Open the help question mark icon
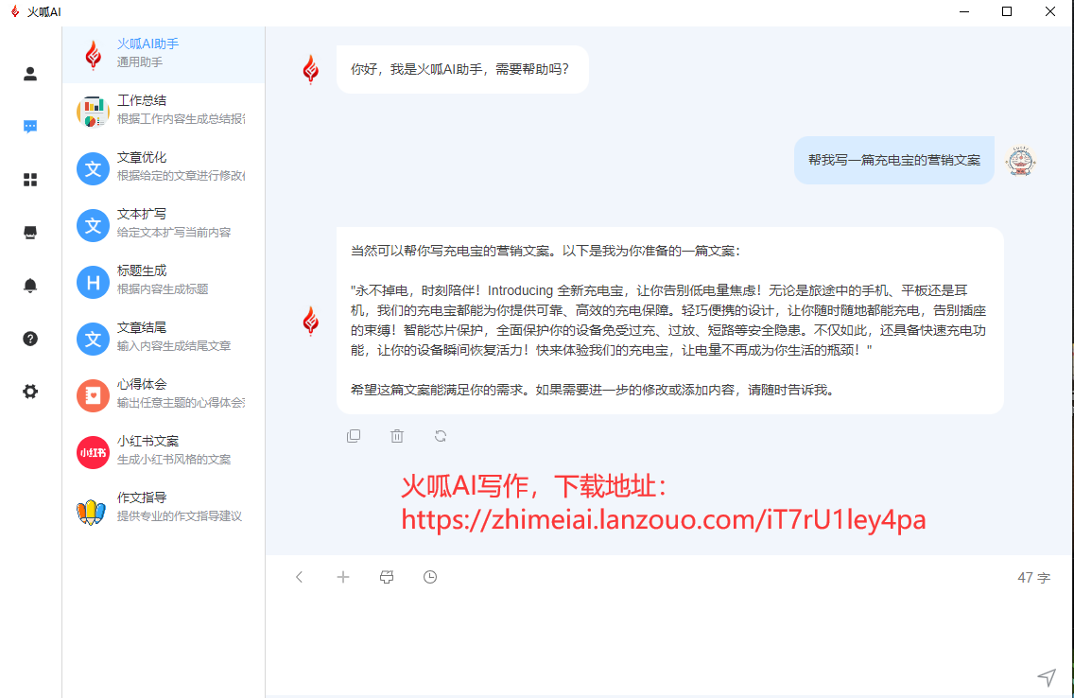 pyautogui.click(x=30, y=339)
